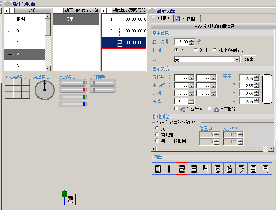Remove display direction with minus button above 动画内的显示方向 list
Screen dimensions: 276x210
(60, 11)
